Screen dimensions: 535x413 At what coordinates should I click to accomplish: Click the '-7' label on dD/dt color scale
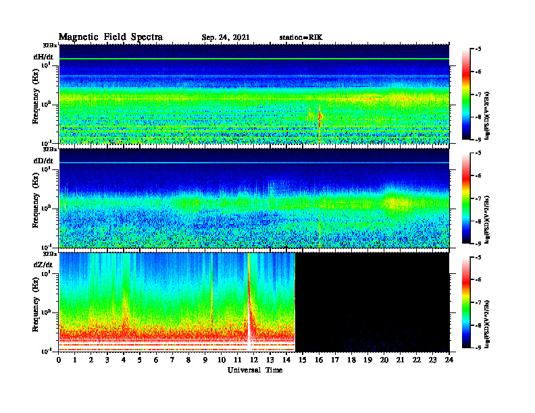pyautogui.click(x=478, y=198)
